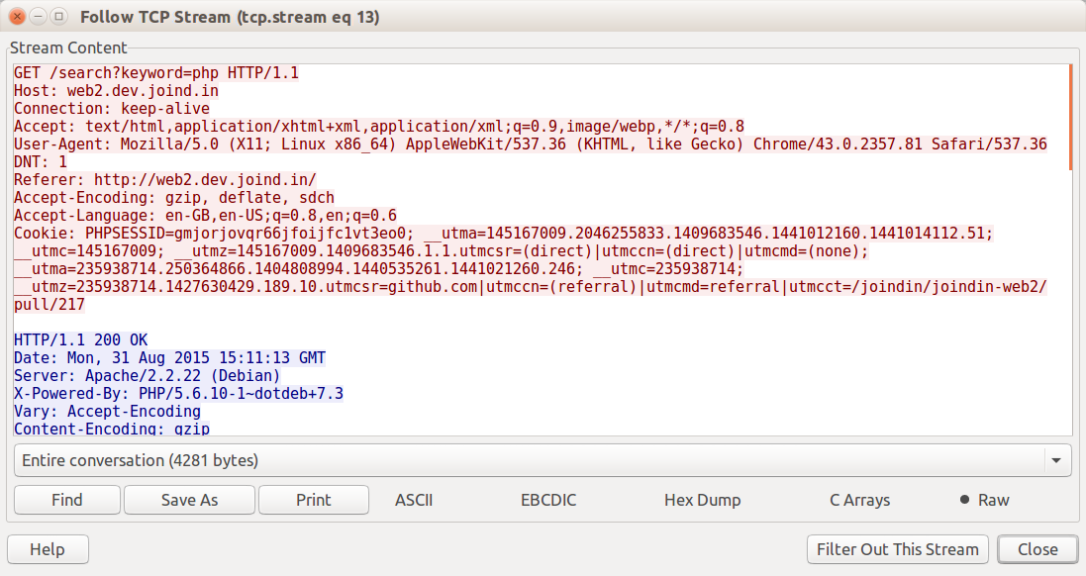The width and height of the screenshot is (1086, 576).
Task: Maximize the Follow TCP Stream window
Action: pos(58,17)
